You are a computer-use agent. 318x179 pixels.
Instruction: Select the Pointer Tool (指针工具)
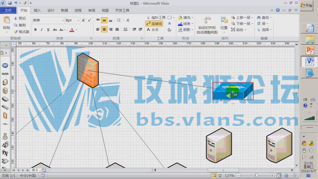[x=156, y=18]
